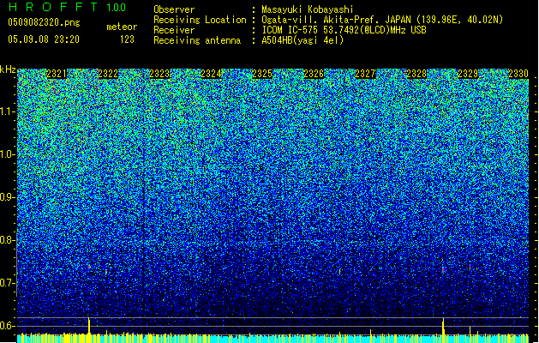Click the 0.7 frequency axis label

tap(6, 283)
